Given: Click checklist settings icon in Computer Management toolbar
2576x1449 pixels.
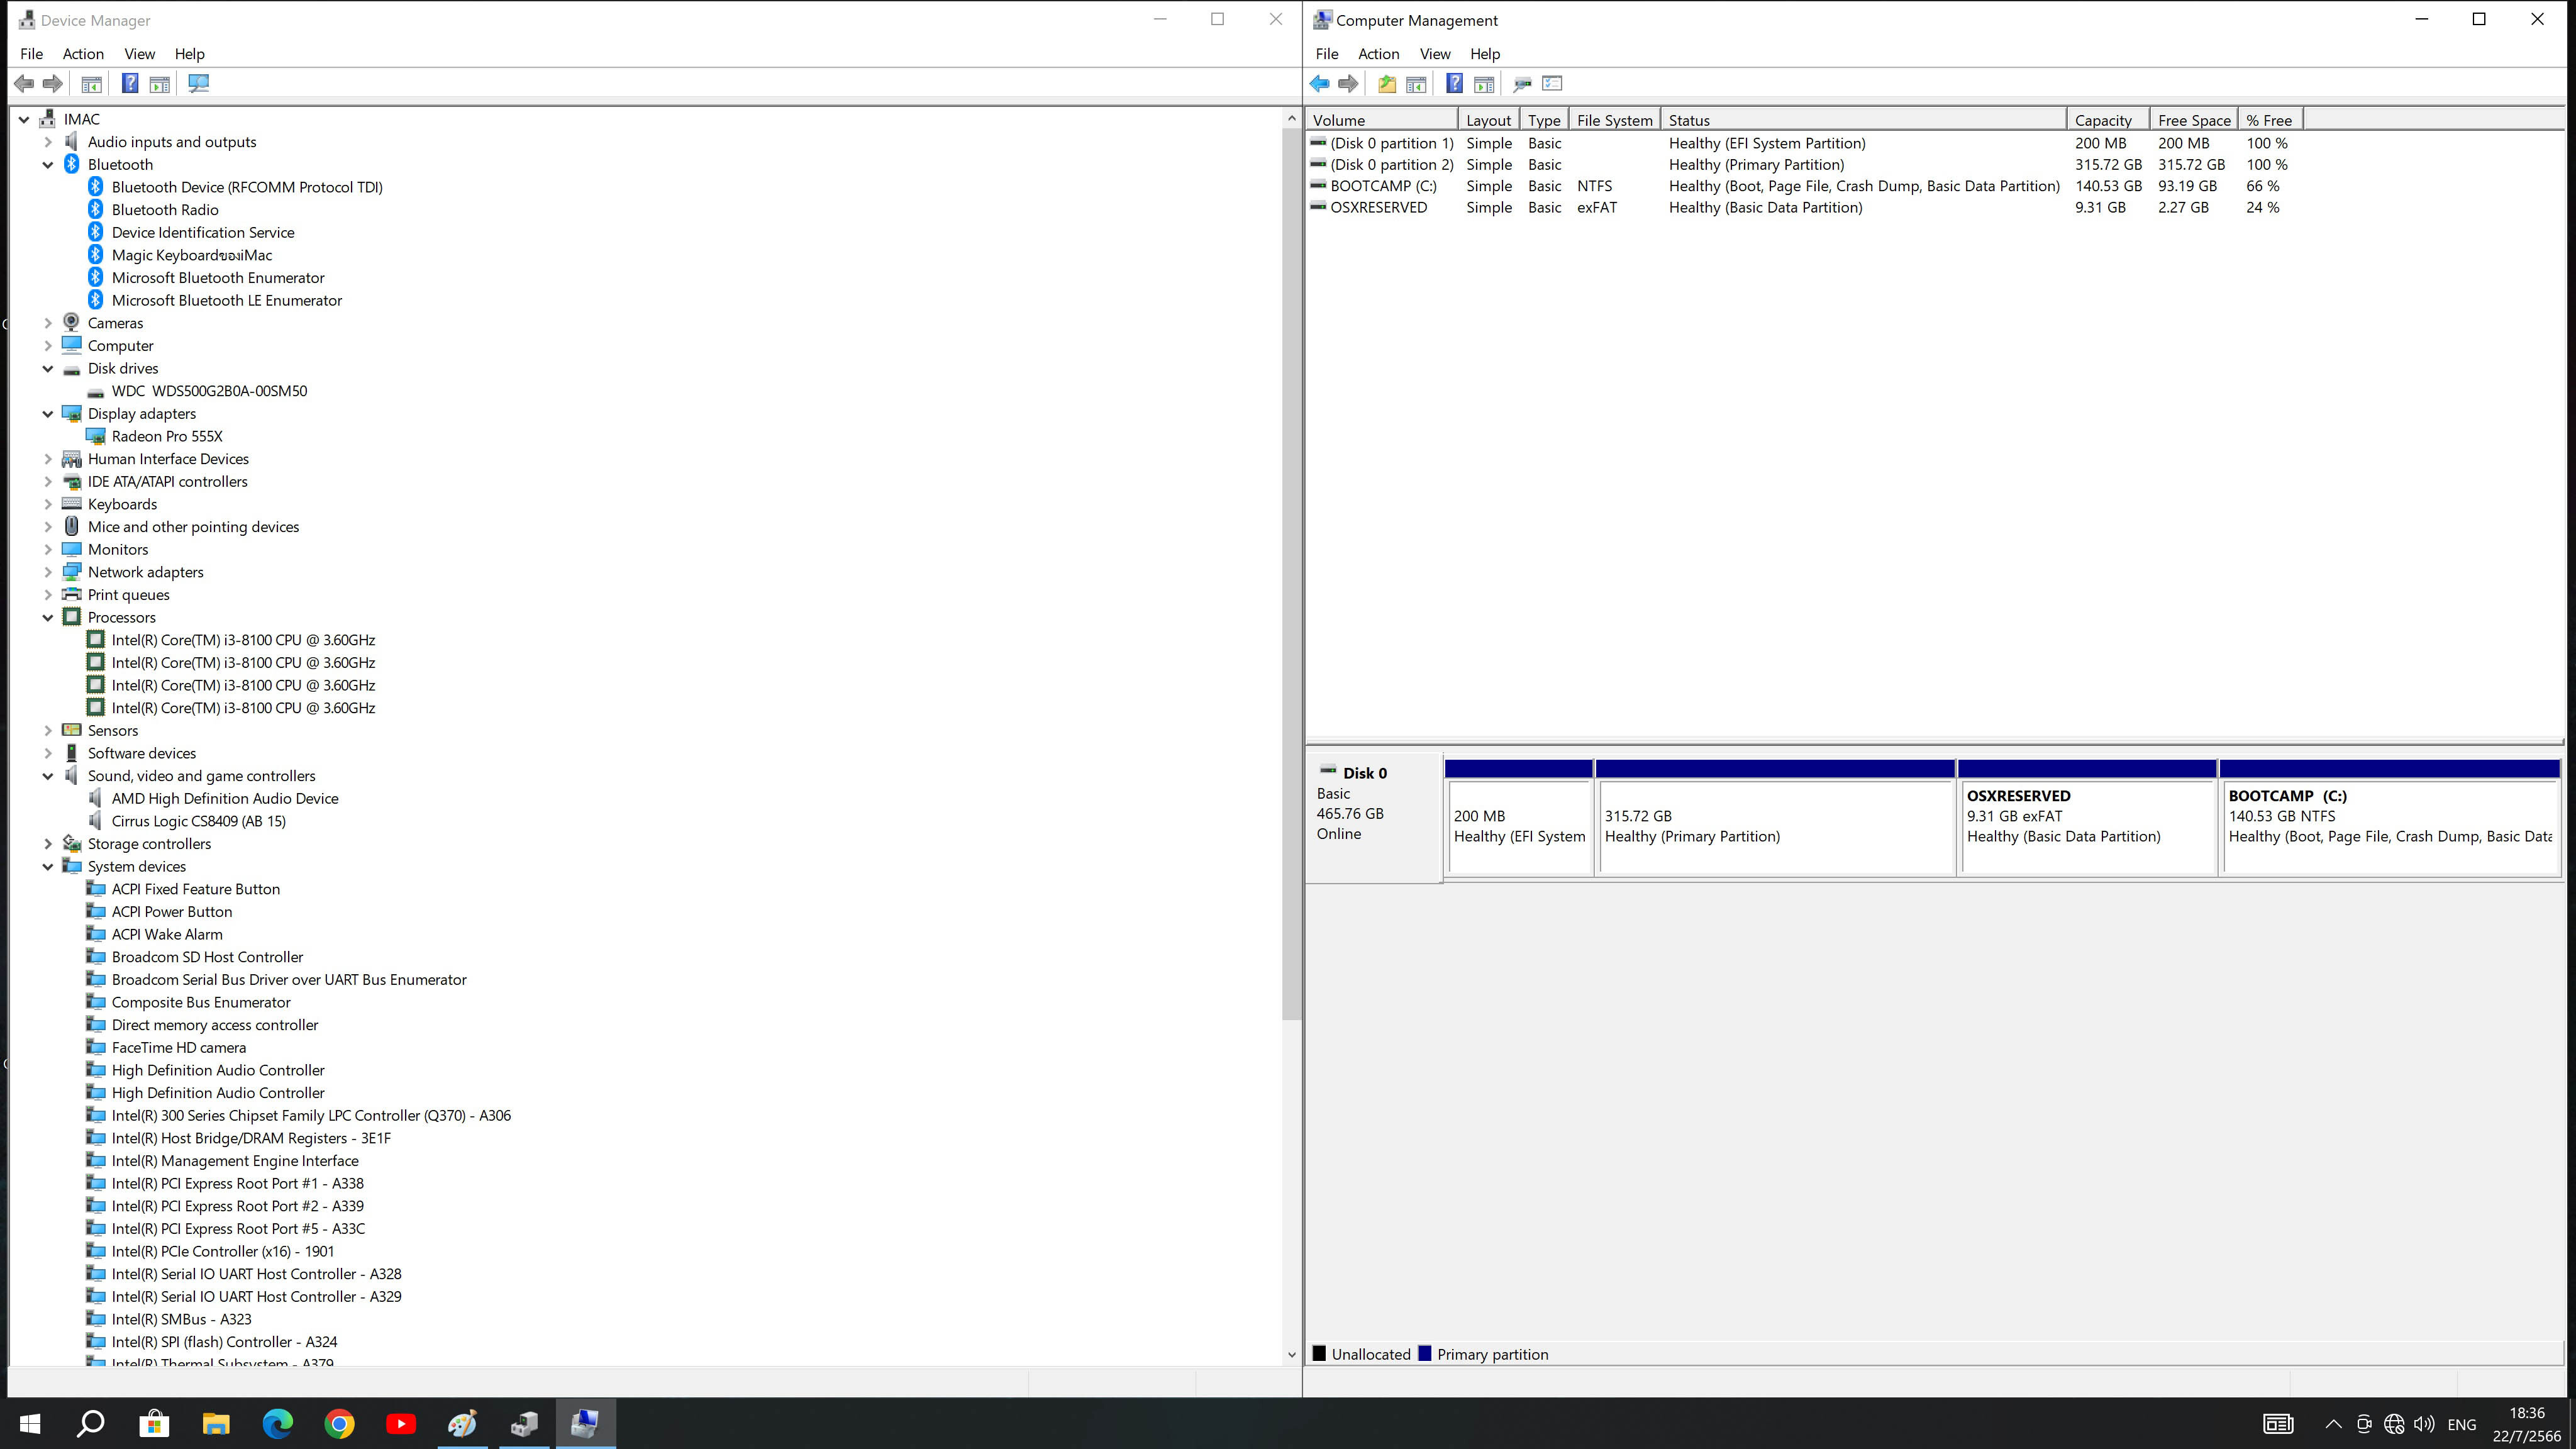Looking at the screenshot, I should click(1553, 84).
